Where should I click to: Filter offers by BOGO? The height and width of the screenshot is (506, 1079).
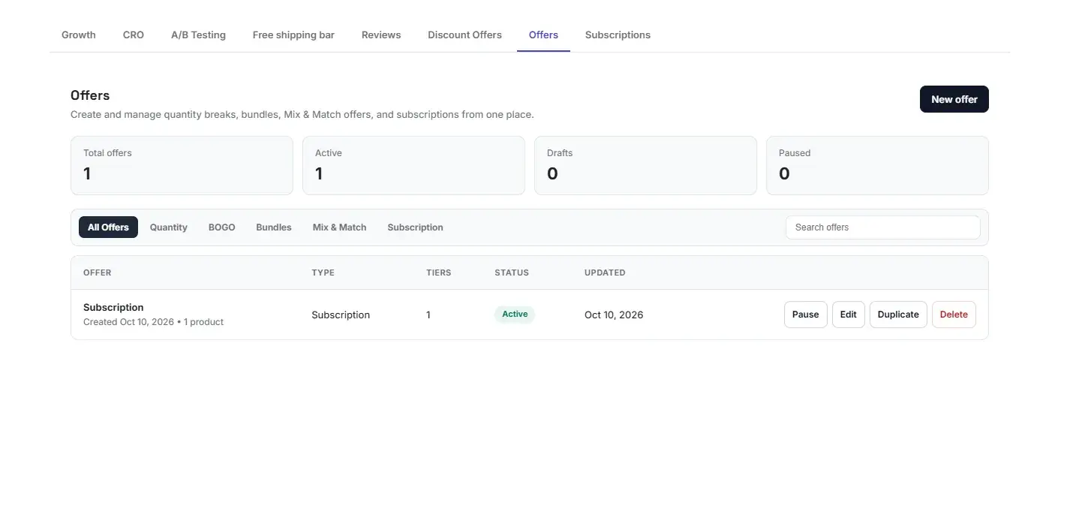pos(222,227)
